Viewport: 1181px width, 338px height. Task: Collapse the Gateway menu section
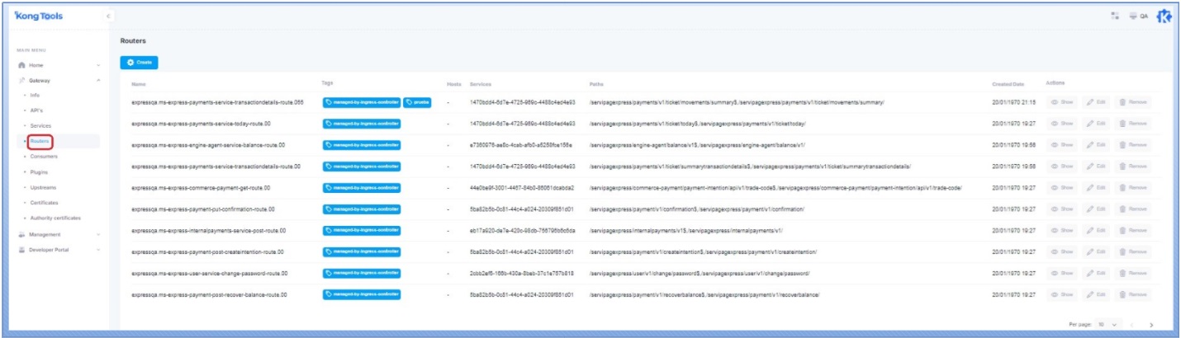[98, 81]
